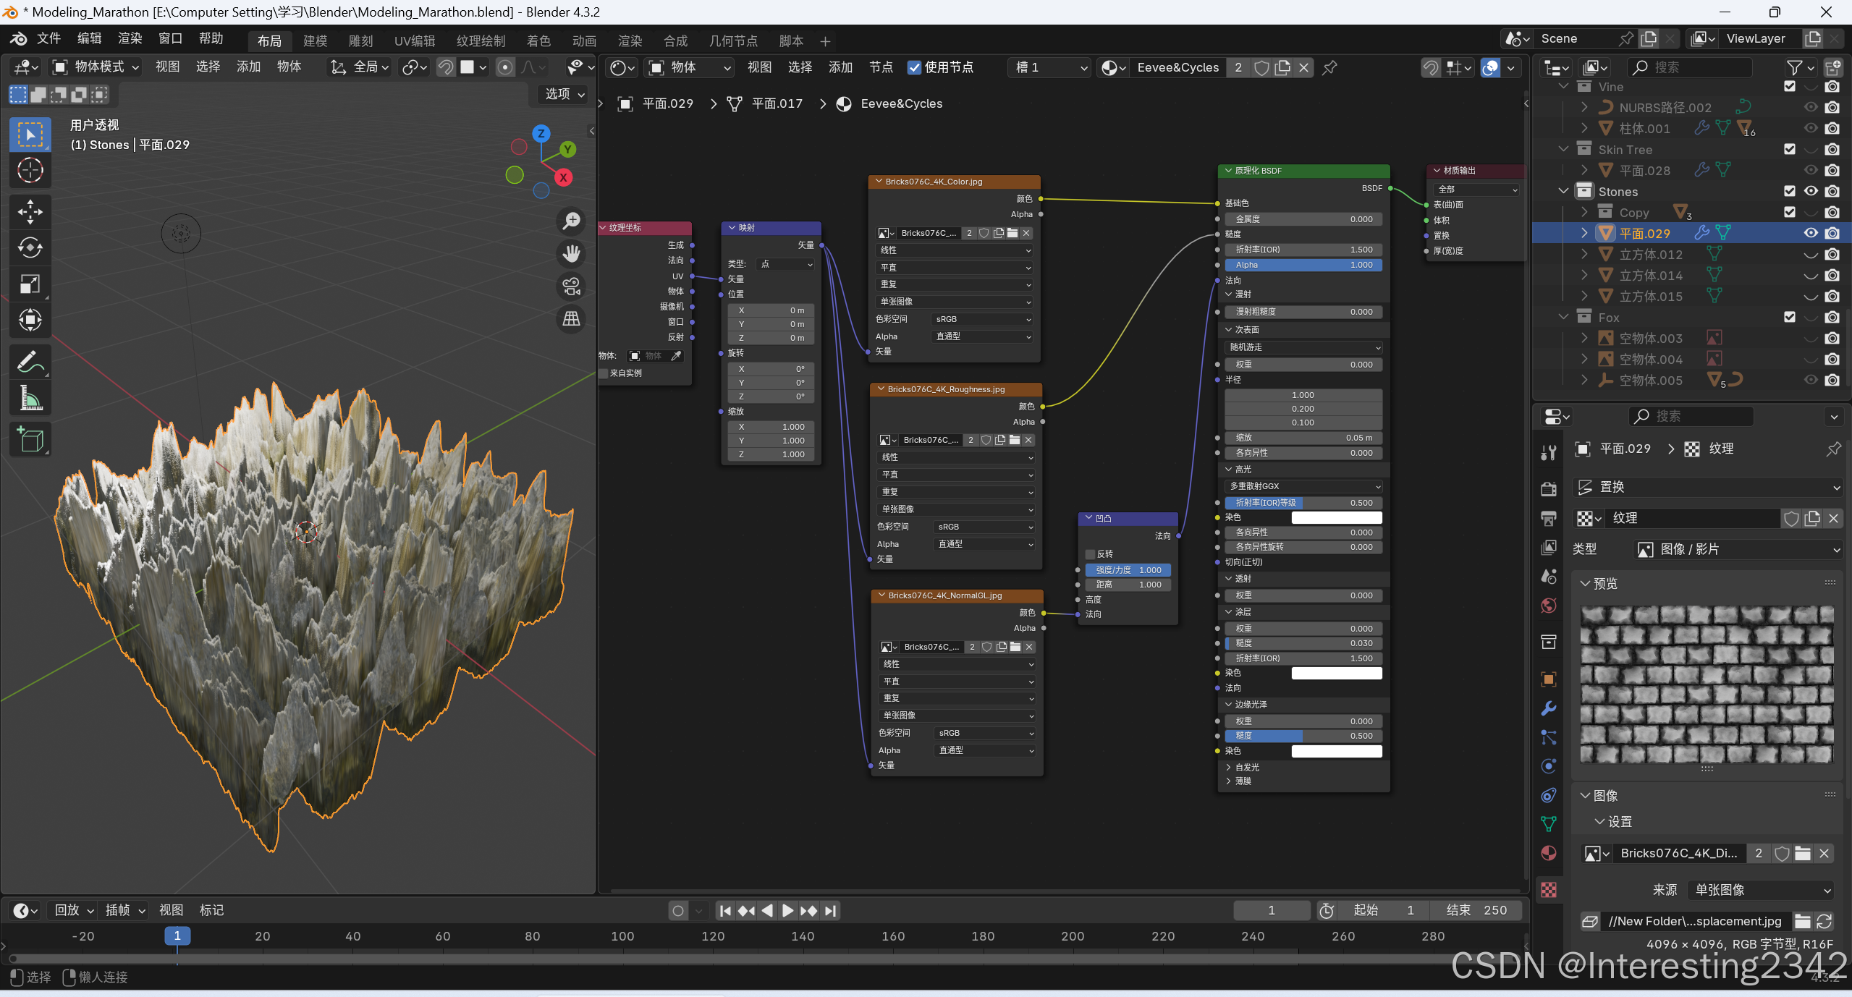This screenshot has width=1852, height=997.
Task: Open the Material properties tab
Action: point(1549,853)
